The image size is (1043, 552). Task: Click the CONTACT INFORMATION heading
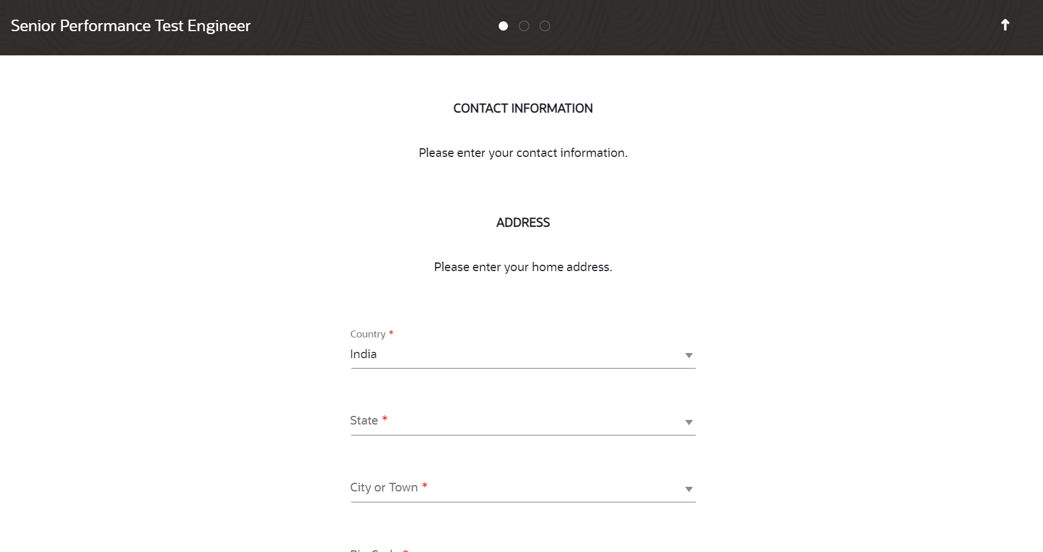click(x=523, y=108)
